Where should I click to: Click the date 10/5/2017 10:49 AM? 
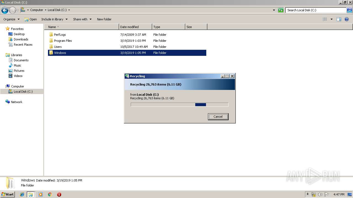[134, 47]
